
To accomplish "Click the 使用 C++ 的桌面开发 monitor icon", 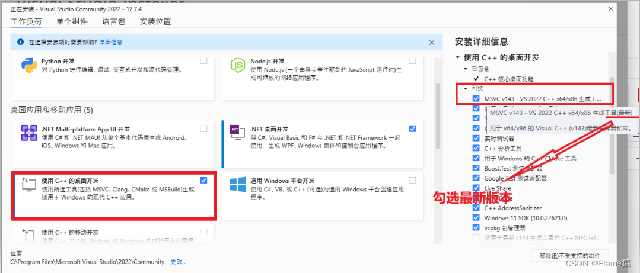I will (x=29, y=185).
